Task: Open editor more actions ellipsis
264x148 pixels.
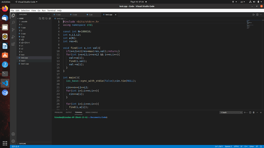Action: [x=261, y=14]
